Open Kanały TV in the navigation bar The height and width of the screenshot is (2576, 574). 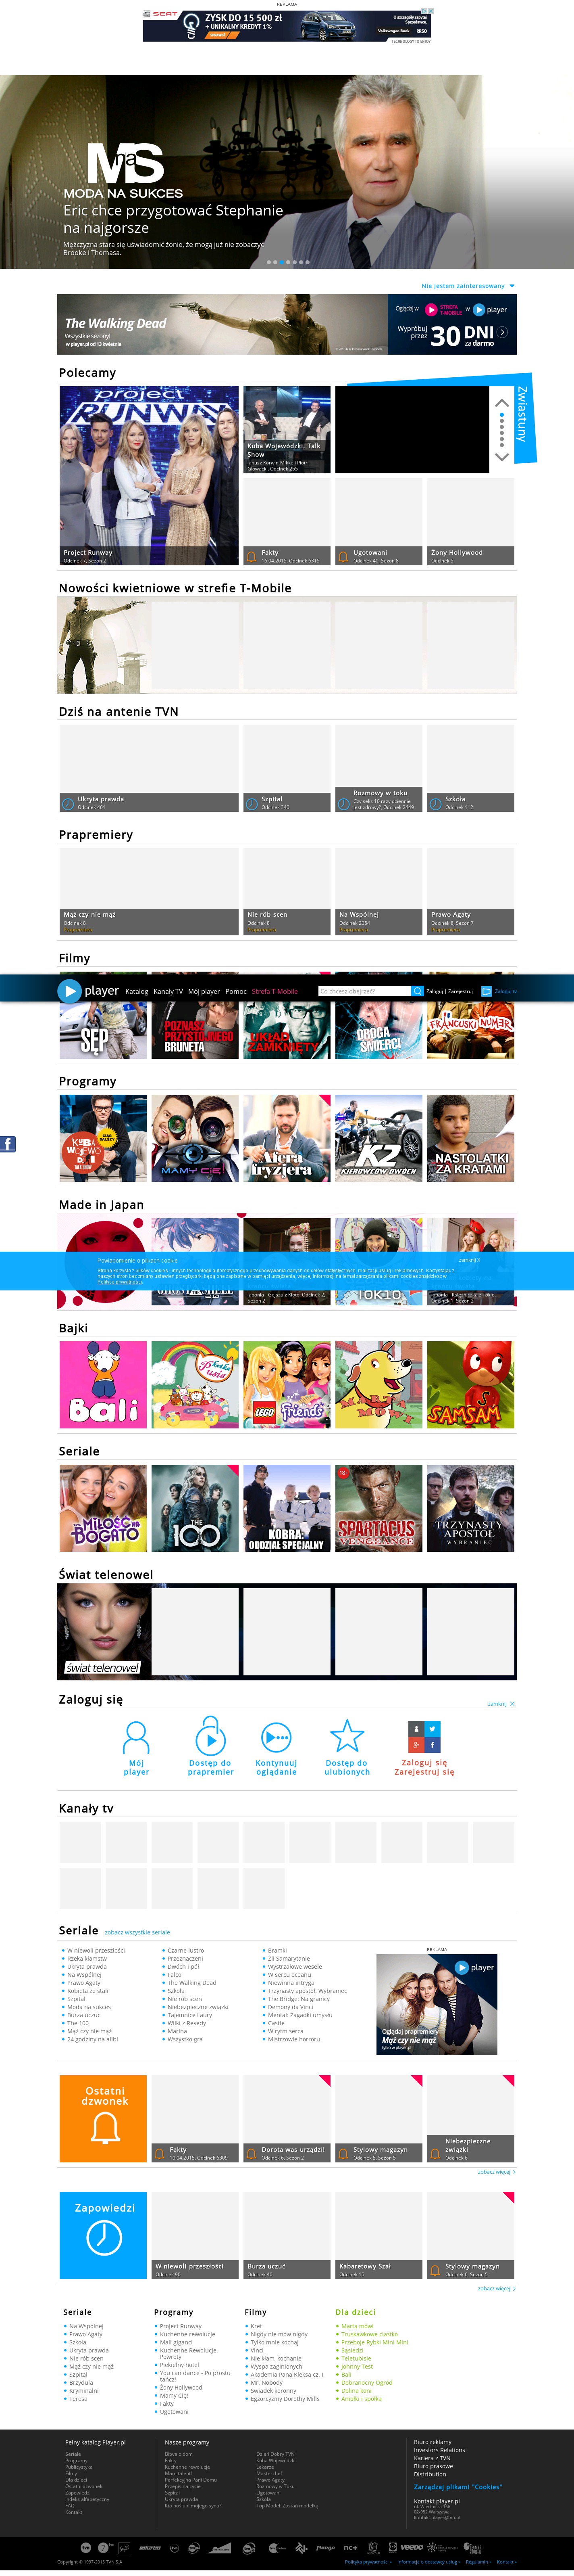(168, 992)
